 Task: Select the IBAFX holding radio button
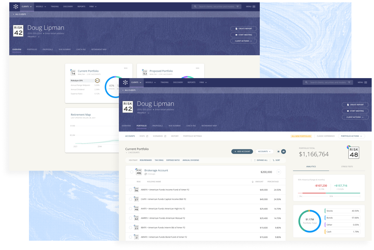pyautogui.click(x=130, y=227)
